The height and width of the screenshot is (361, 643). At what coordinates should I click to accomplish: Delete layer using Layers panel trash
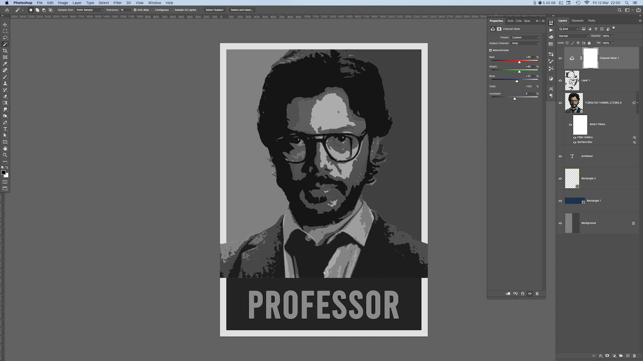tap(634, 356)
